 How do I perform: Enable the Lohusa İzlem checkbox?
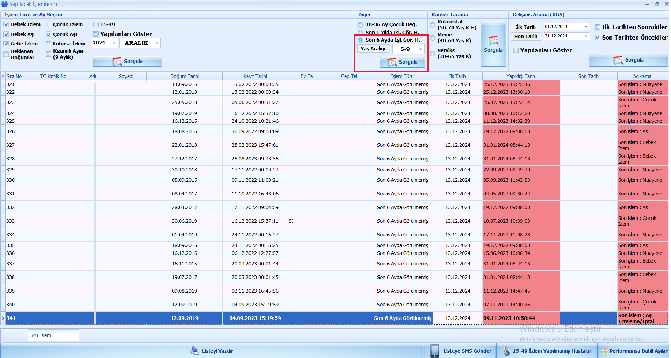point(49,44)
